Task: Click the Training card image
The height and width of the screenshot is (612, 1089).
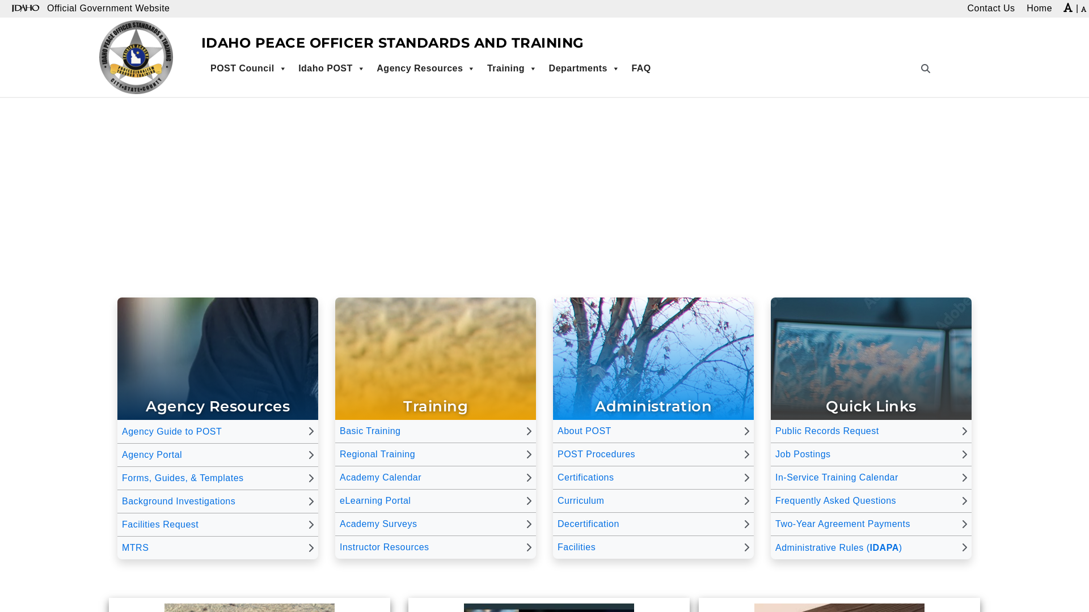Action: click(436, 359)
